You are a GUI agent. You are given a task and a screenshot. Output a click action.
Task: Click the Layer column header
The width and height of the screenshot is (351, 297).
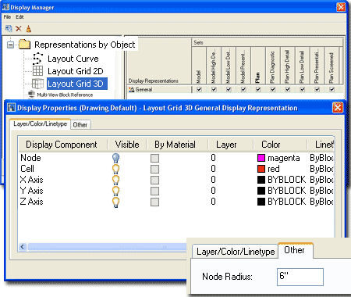pyautogui.click(x=231, y=145)
